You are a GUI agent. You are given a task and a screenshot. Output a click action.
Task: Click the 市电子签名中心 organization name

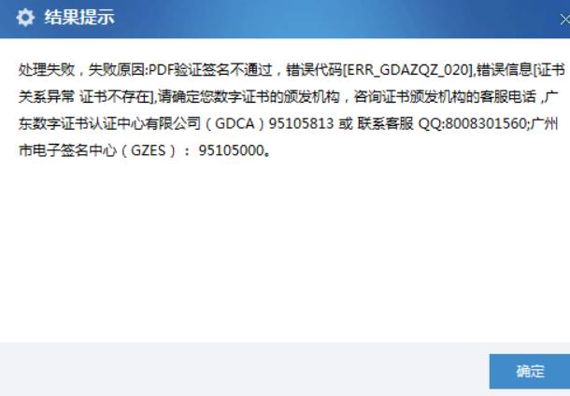point(67,150)
